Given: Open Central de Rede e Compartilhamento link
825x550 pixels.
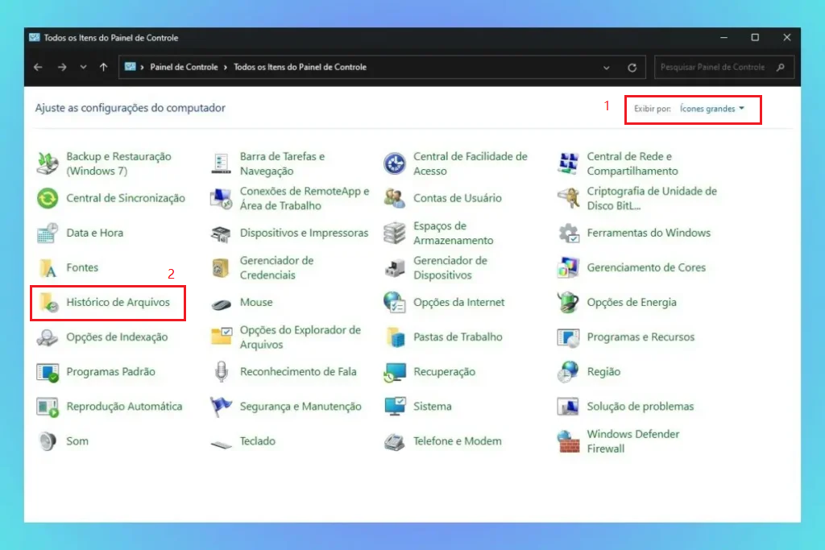Looking at the screenshot, I should coord(632,163).
